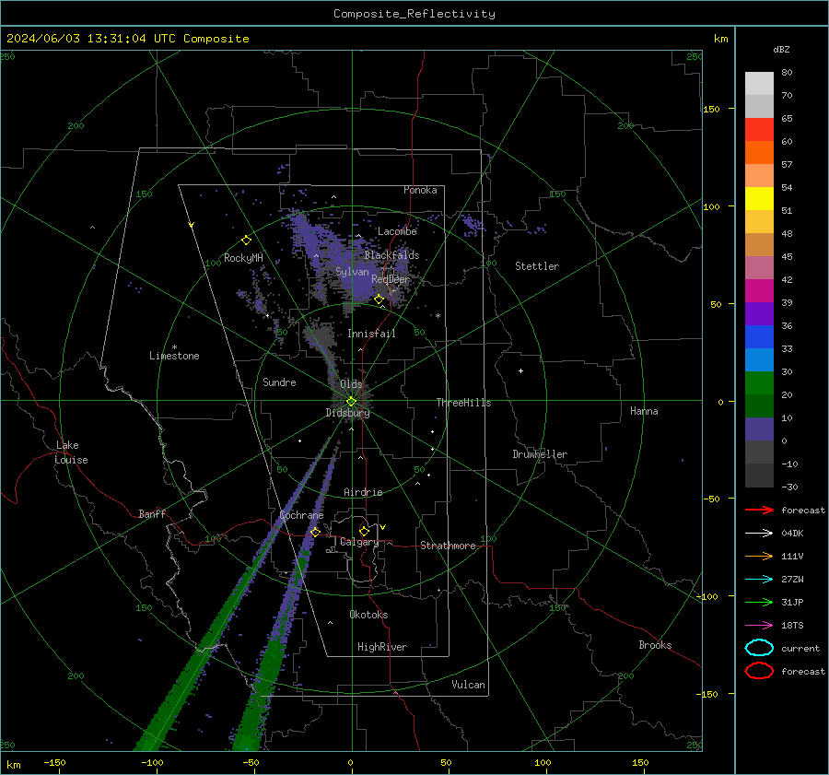Select the yellow diamond marker below RedDeer
The image size is (829, 775).
(x=379, y=299)
